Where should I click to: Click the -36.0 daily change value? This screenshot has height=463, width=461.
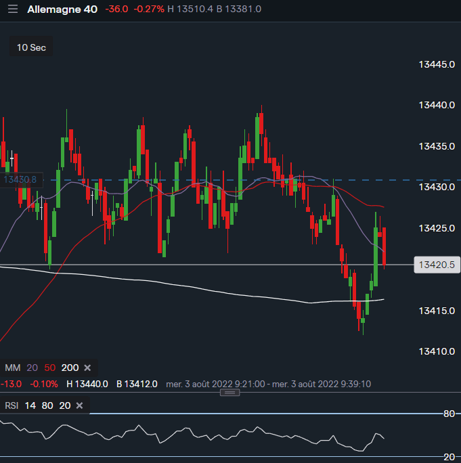(x=116, y=9)
